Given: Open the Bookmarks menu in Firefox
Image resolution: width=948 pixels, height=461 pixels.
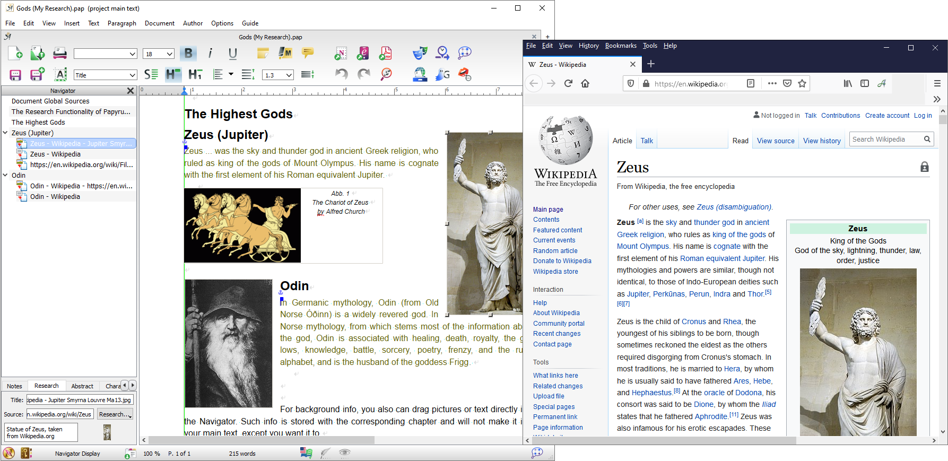Looking at the screenshot, I should pyautogui.click(x=621, y=46).
